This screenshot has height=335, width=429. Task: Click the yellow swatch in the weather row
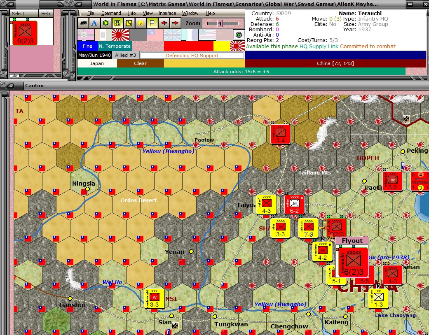(222, 46)
